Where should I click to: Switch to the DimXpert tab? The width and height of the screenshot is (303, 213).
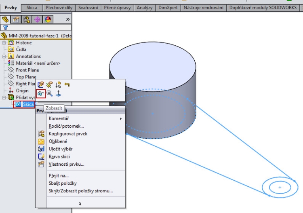pos(168,8)
